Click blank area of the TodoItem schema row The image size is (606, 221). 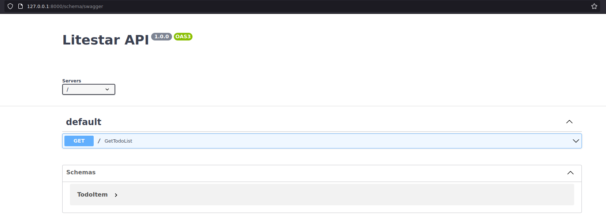[x=329, y=195]
